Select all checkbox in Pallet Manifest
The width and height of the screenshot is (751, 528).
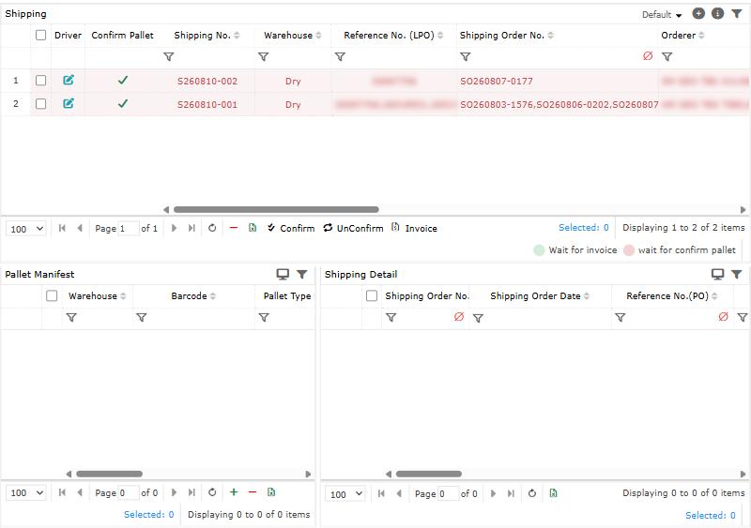tap(52, 295)
